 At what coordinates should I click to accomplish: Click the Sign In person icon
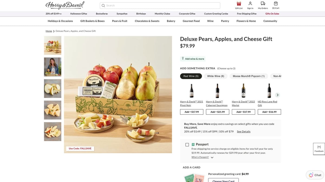(250, 4)
